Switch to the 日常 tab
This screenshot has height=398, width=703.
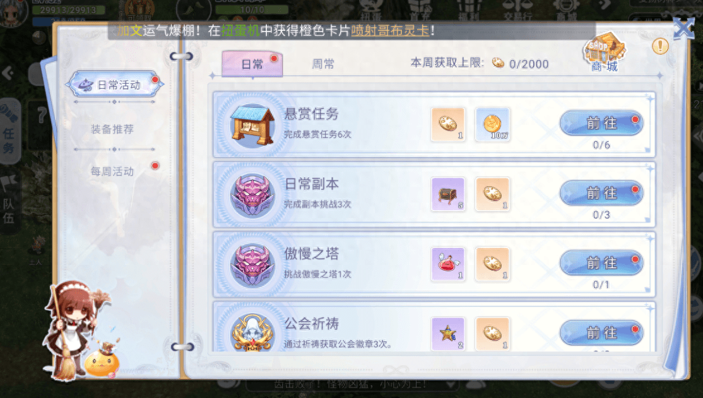pyautogui.click(x=252, y=64)
